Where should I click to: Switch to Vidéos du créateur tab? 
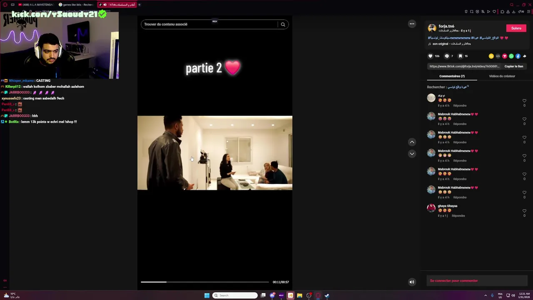point(502,76)
